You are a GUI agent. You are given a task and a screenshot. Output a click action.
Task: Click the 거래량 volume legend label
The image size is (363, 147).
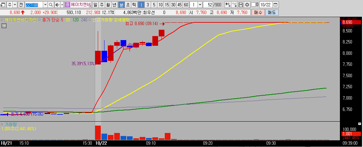pos(11,124)
